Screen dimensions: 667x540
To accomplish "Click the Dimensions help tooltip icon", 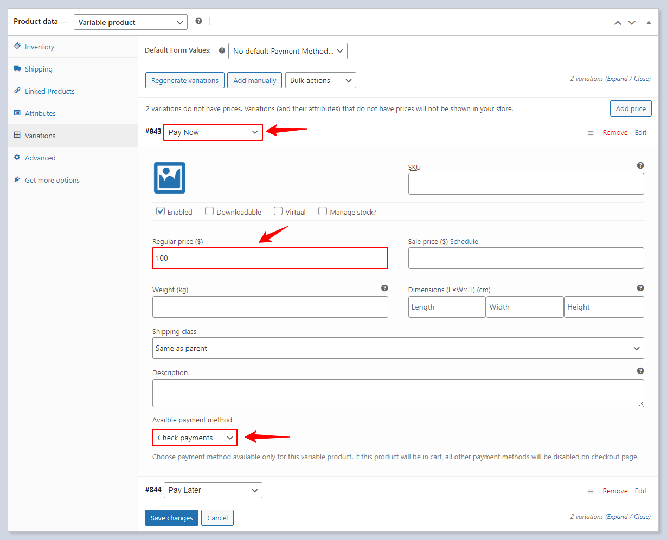I will [640, 288].
